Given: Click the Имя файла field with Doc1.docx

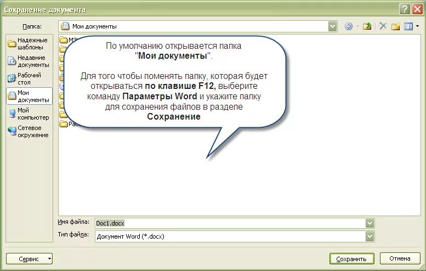Looking at the screenshot, I should tap(230, 223).
